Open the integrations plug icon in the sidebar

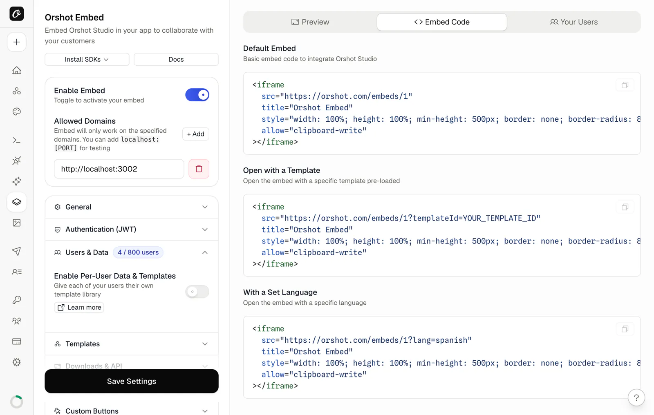(17, 161)
